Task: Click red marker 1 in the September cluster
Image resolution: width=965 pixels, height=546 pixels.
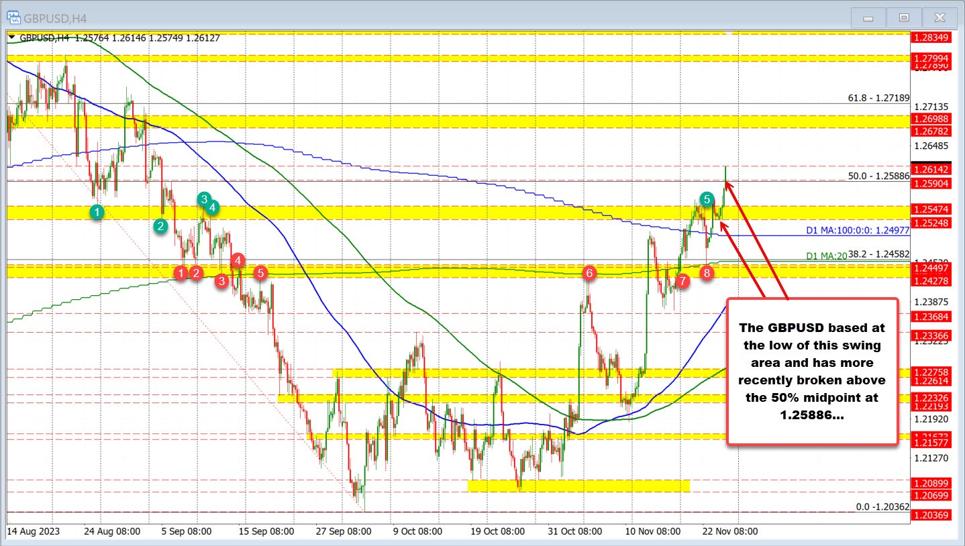Action: pos(181,274)
